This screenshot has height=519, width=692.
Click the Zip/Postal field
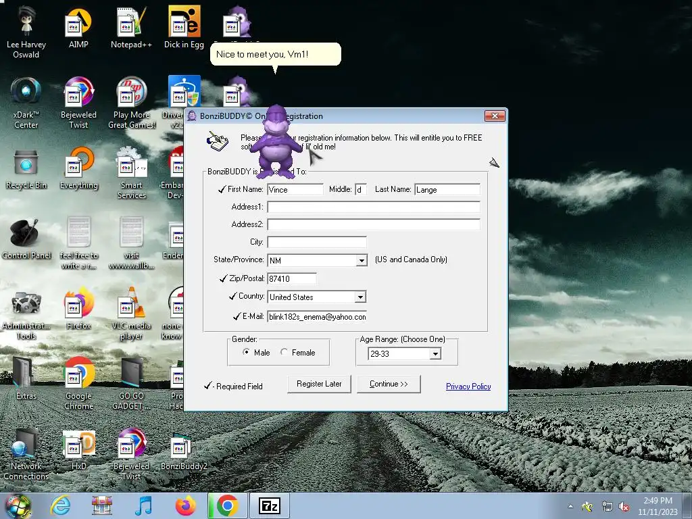292,279
